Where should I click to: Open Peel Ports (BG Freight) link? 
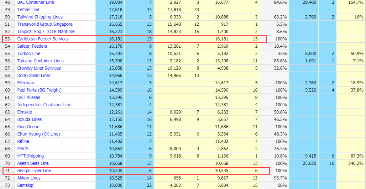pos(39,90)
